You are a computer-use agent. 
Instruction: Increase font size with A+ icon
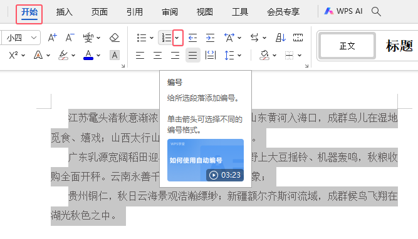52,38
